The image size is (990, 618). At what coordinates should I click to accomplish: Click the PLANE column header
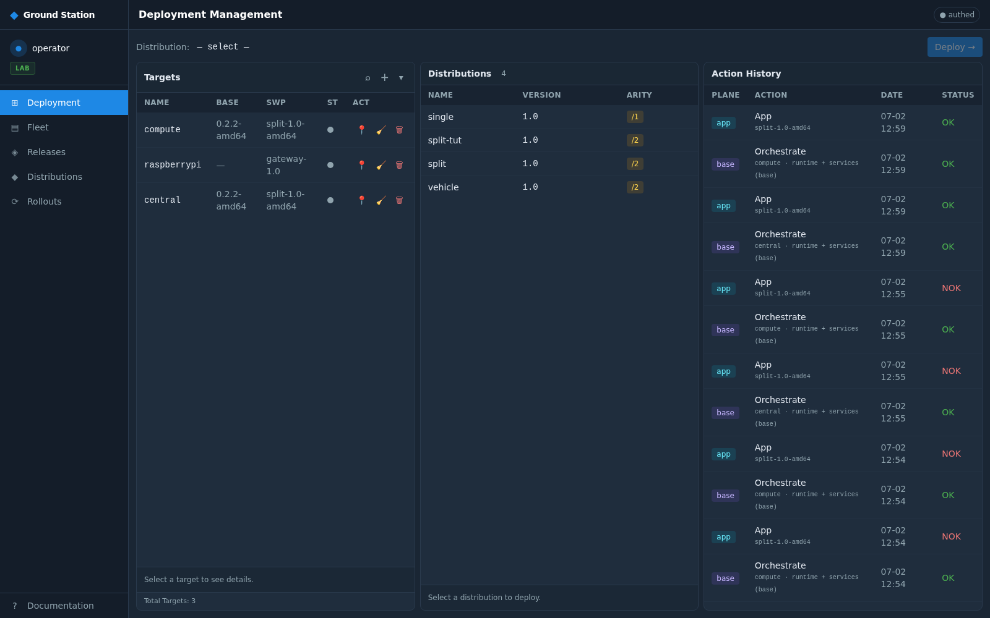[726, 95]
